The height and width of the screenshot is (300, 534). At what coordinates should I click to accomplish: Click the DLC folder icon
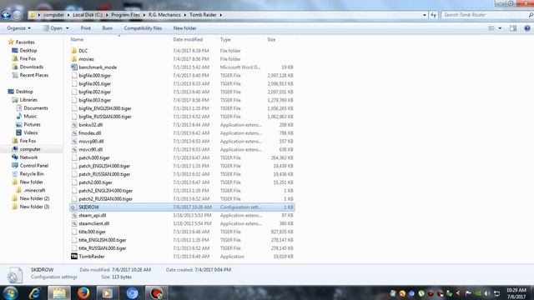pyautogui.click(x=74, y=51)
